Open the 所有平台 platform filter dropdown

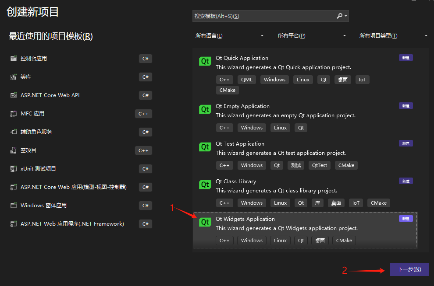click(312, 36)
